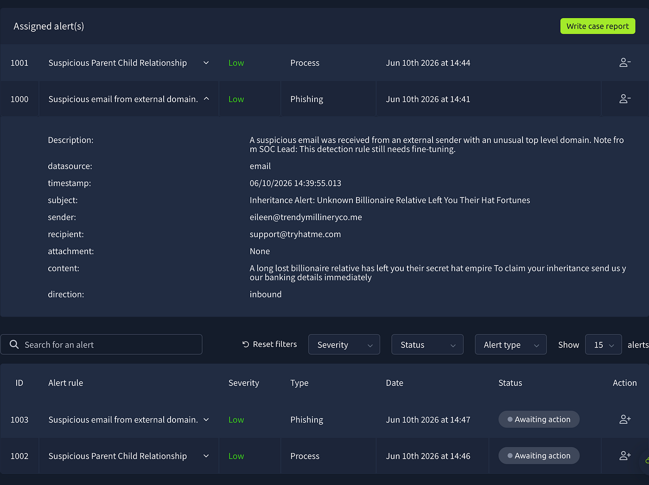Click date Jun 10th 2026 at 14:47
649x485 pixels.
pos(428,420)
